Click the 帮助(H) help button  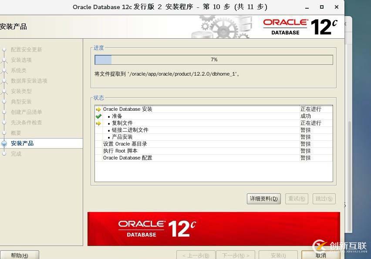[19, 255]
